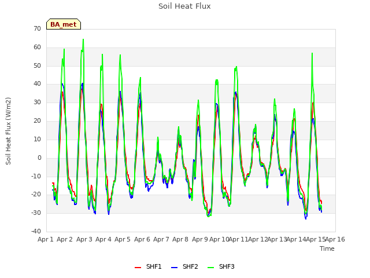This screenshot has width=370, height=278.
Task: Click the 50 y-axis tick label
Action: point(37,65)
